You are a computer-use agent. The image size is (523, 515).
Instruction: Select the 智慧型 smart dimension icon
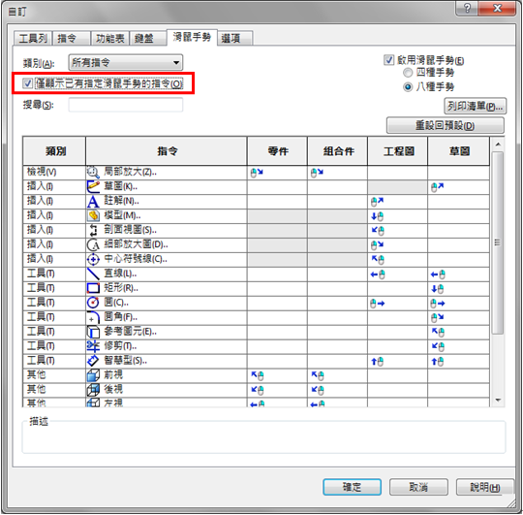click(x=93, y=361)
